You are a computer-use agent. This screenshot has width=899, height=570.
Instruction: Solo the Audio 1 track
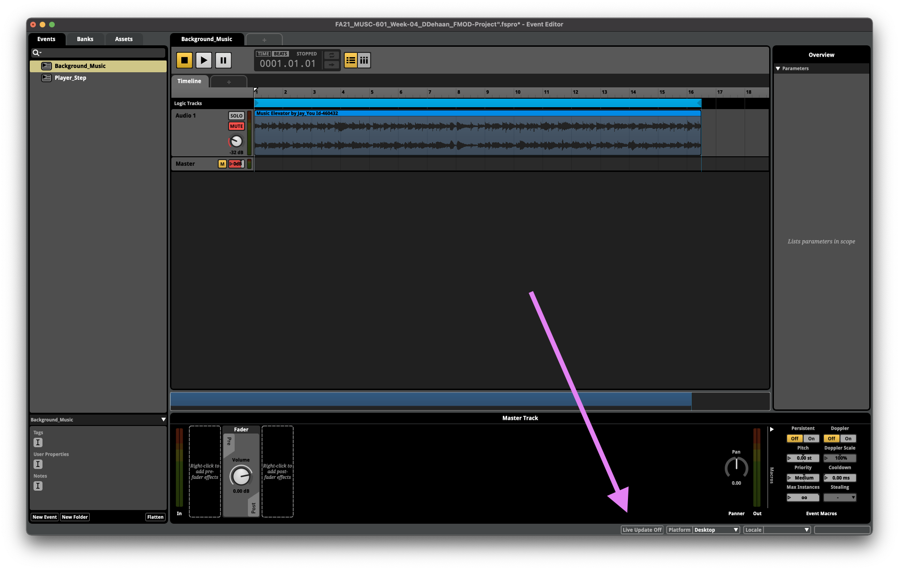coord(236,116)
